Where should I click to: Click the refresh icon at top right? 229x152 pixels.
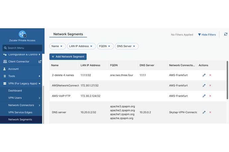point(226,34)
